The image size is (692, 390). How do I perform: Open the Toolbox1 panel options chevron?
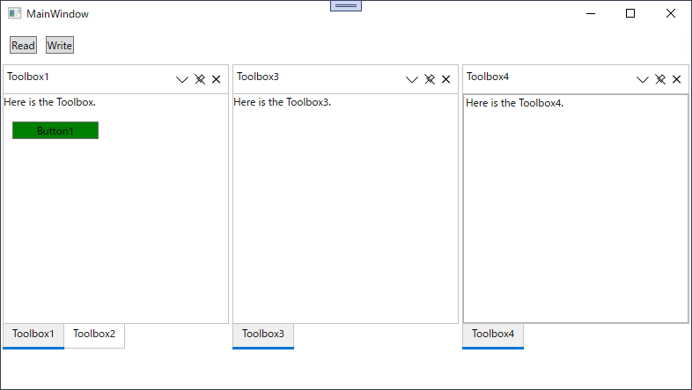(182, 79)
